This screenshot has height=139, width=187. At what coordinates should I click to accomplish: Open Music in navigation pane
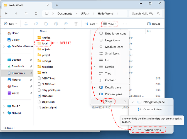13,86
